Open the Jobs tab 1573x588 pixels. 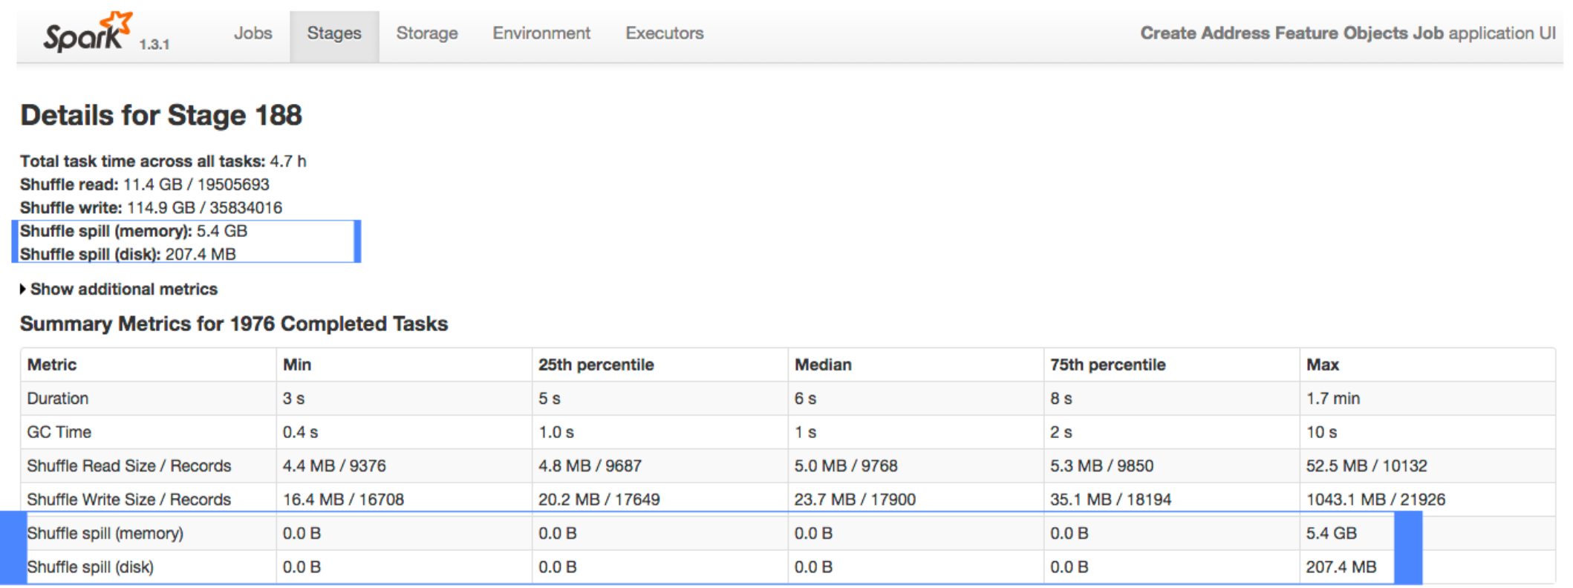(253, 33)
